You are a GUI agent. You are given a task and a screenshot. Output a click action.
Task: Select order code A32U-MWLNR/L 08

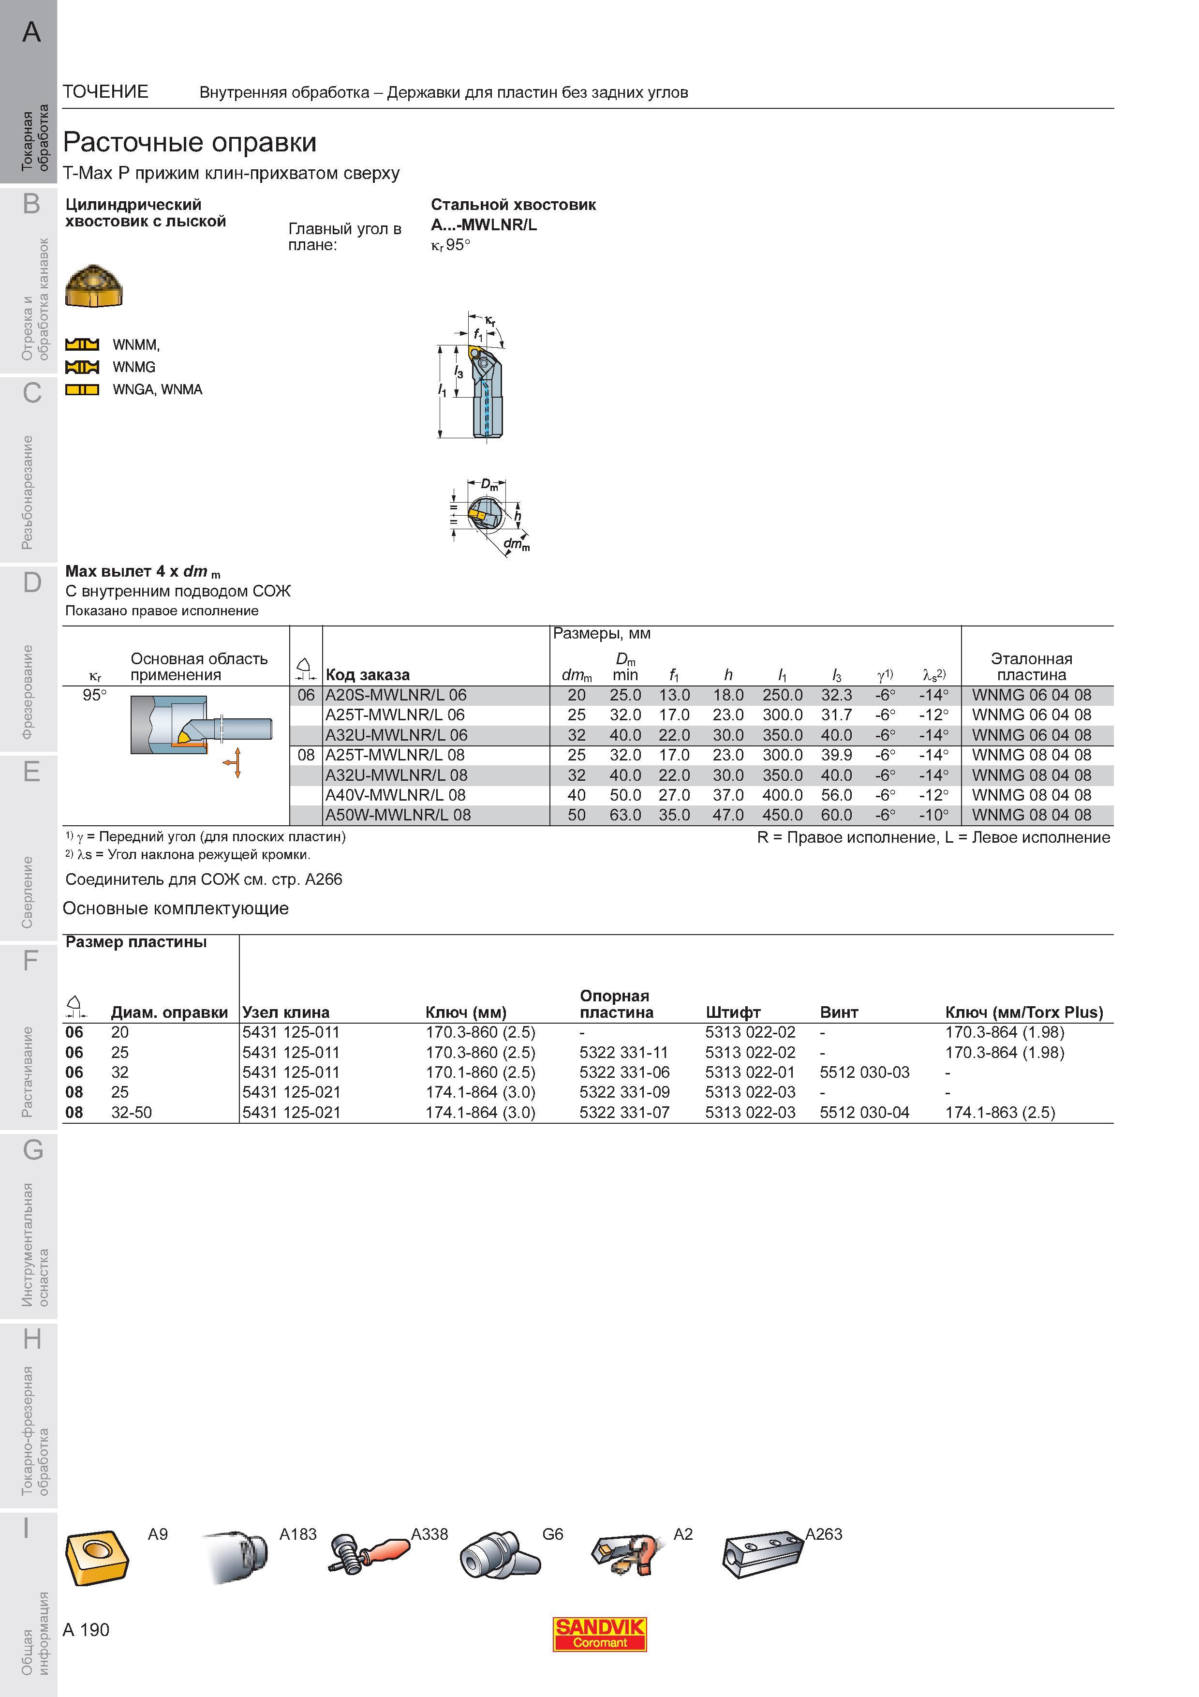[x=396, y=774]
